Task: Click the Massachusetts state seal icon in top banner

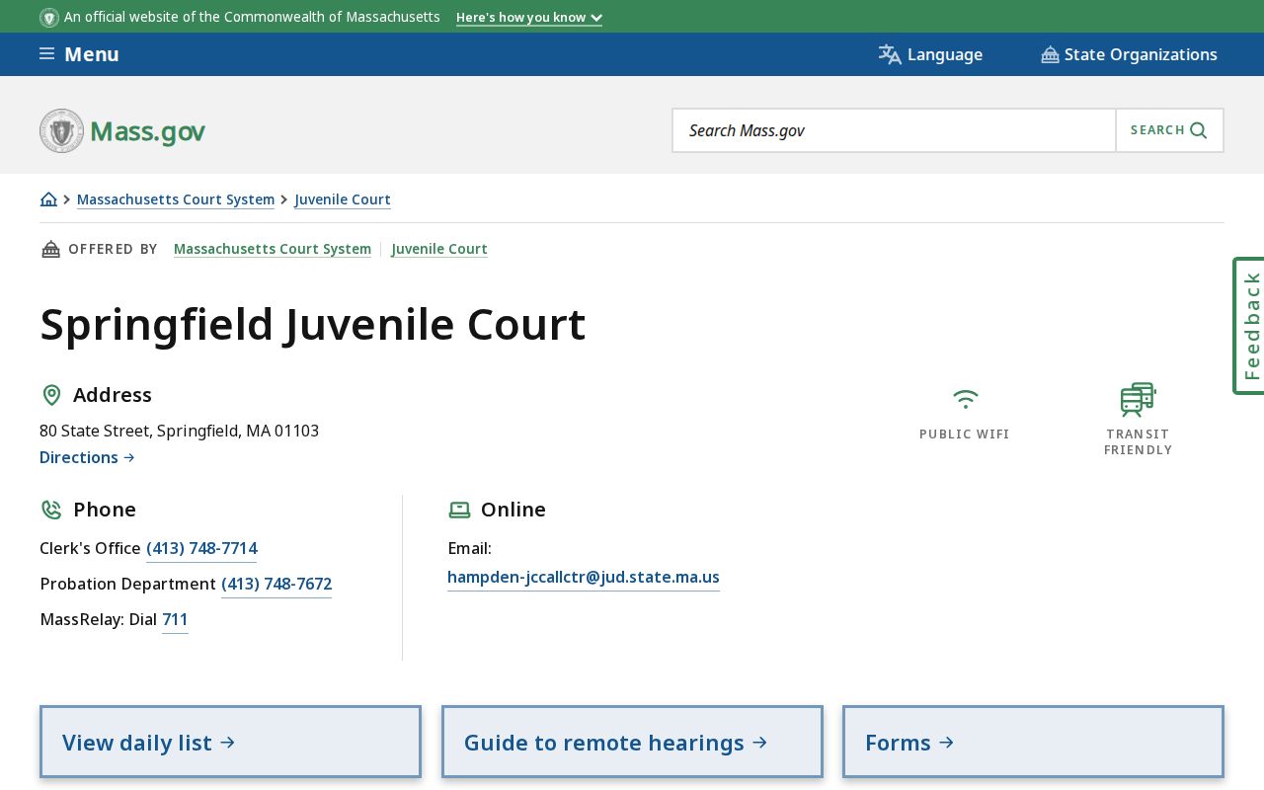Action: (49, 18)
